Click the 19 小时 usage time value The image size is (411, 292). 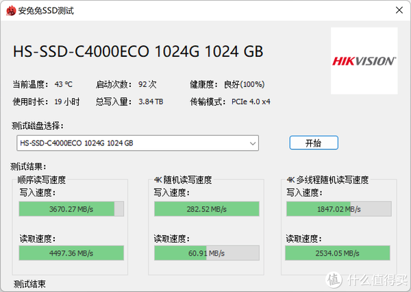click(67, 101)
